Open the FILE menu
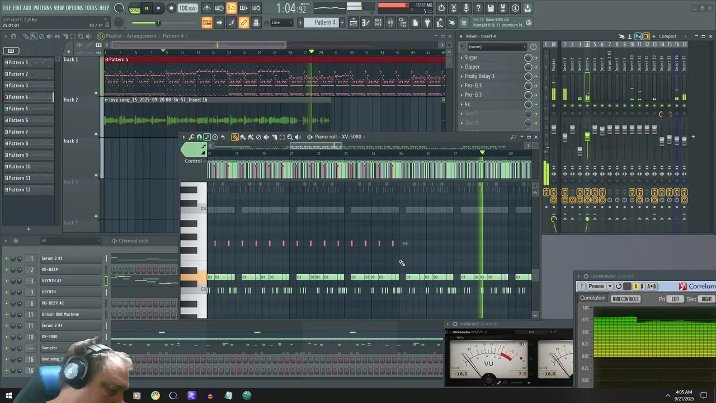Image resolution: width=716 pixels, height=403 pixels. click(7, 8)
